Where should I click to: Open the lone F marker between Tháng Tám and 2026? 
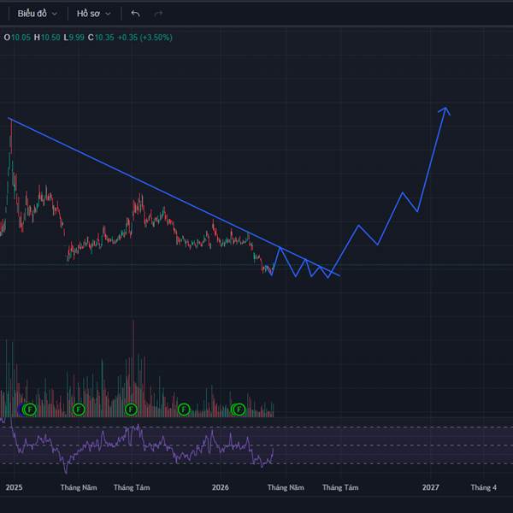(184, 410)
